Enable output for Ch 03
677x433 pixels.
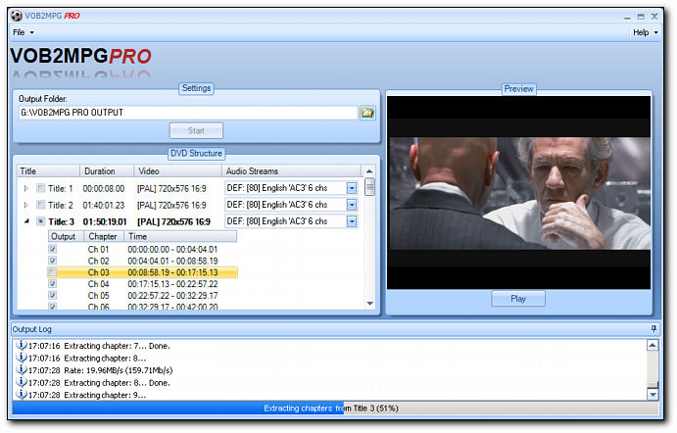(52, 272)
